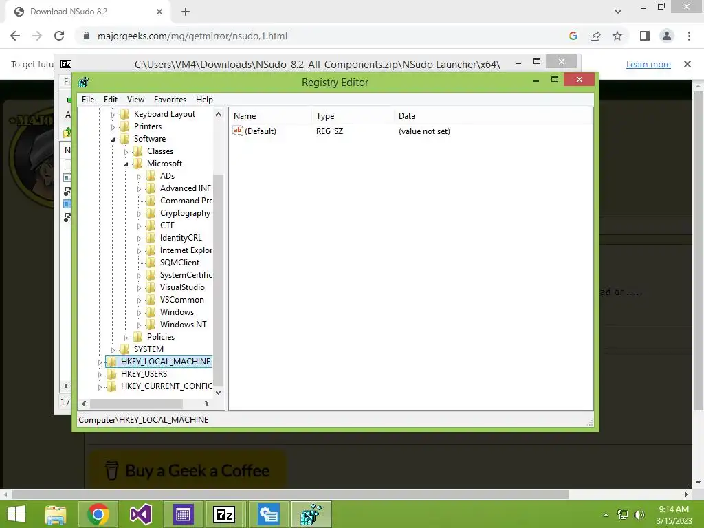Viewport: 704px width, 528px height.
Task: Click the Chrome address bar URL
Action: (x=192, y=36)
